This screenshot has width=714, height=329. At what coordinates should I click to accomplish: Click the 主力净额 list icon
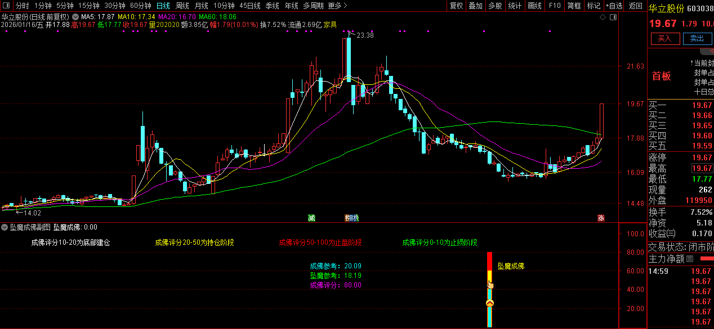point(690,259)
